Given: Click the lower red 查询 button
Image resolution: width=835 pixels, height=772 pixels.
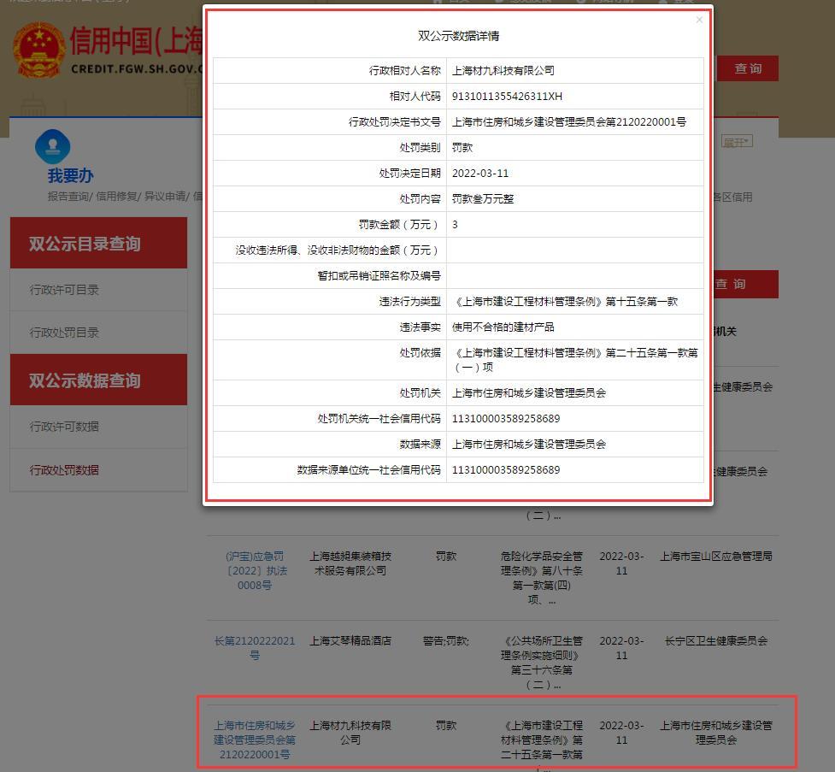Looking at the screenshot, I should coord(744,284).
